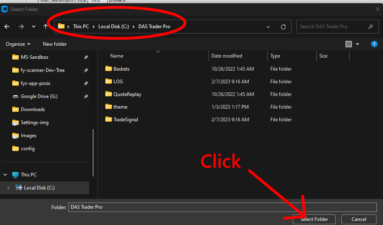Sort by Size column header
This screenshot has height=225, width=383.
[x=323, y=56]
